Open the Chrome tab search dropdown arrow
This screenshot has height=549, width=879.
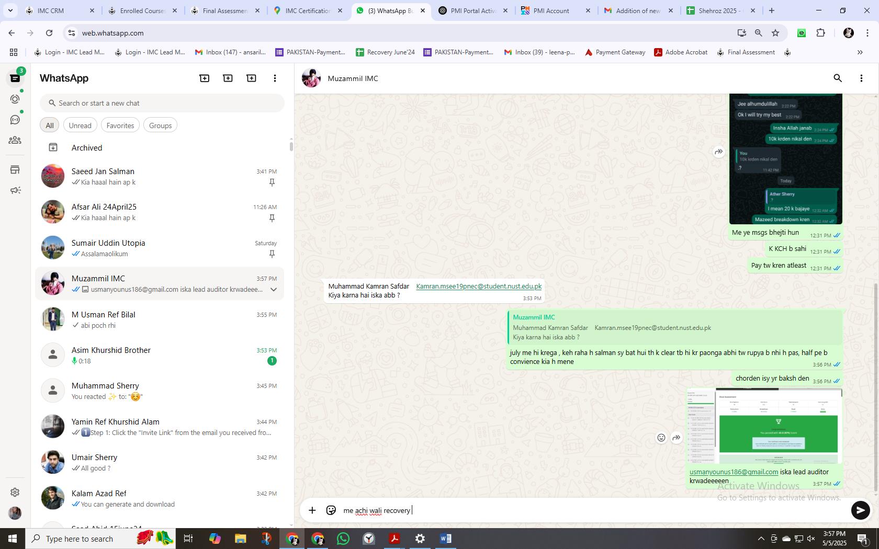pos(10,10)
